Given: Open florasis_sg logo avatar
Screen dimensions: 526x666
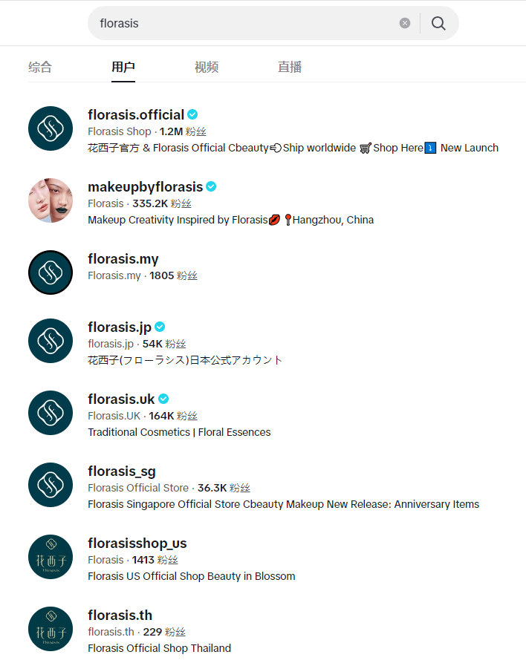Looking at the screenshot, I should (x=51, y=485).
